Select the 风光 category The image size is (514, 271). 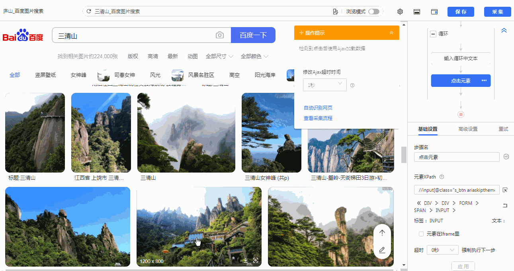click(x=155, y=75)
